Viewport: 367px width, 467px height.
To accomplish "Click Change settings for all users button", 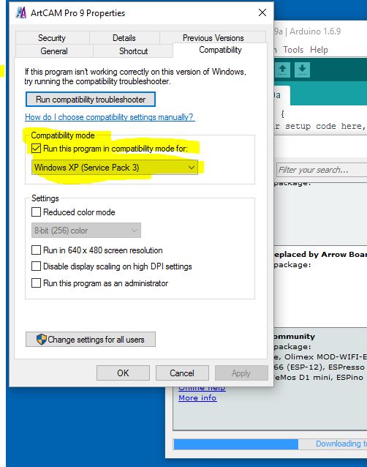I will [x=91, y=339].
